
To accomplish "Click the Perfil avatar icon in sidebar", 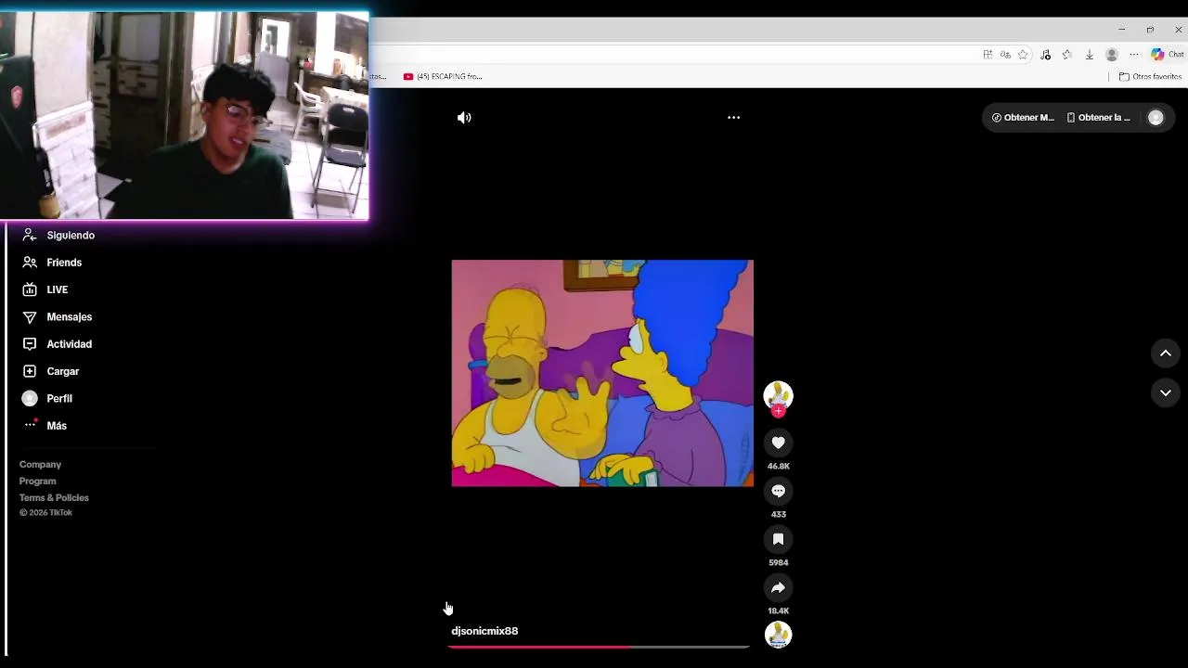I will click(30, 398).
